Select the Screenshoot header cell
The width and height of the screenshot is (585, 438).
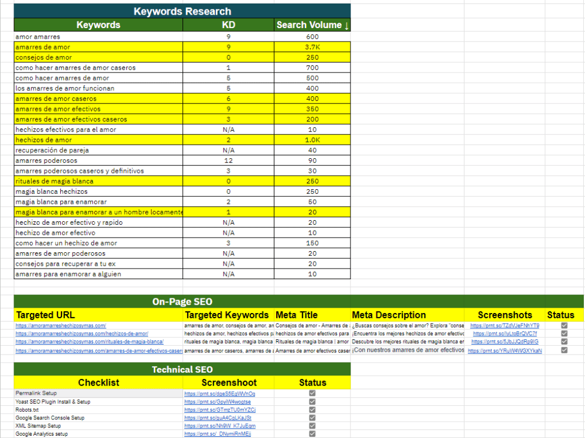[228, 383]
